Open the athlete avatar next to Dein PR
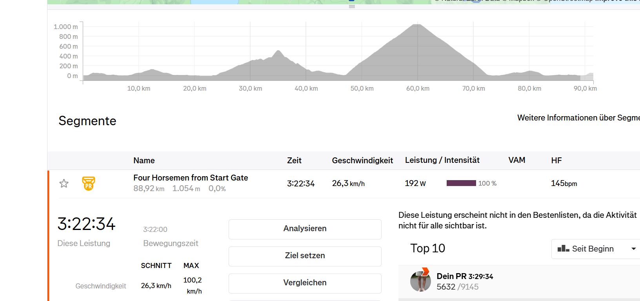Screen dimensions: 640x301 [420, 282]
